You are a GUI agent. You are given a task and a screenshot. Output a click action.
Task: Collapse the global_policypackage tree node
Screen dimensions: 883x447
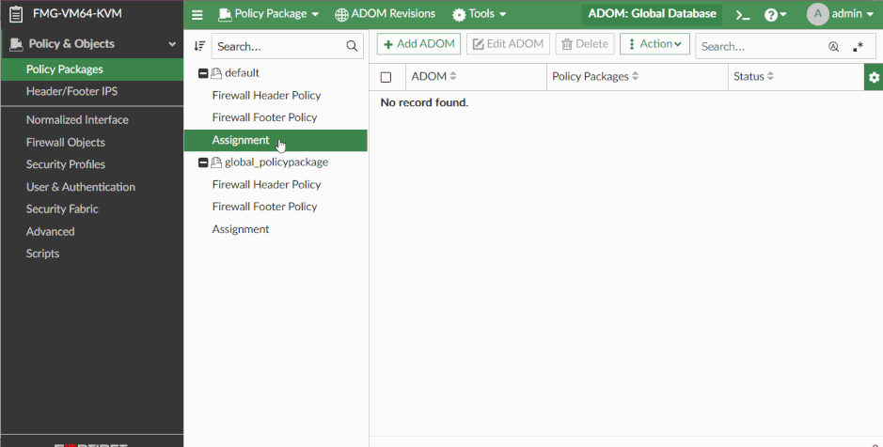click(x=203, y=162)
